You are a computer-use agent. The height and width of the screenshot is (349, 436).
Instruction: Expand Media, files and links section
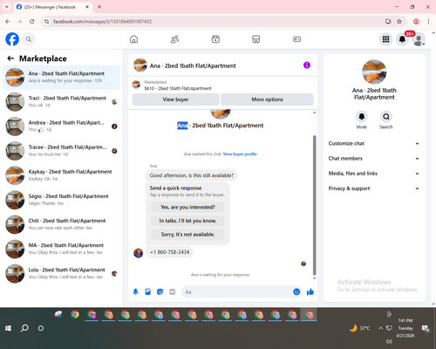[x=374, y=174]
